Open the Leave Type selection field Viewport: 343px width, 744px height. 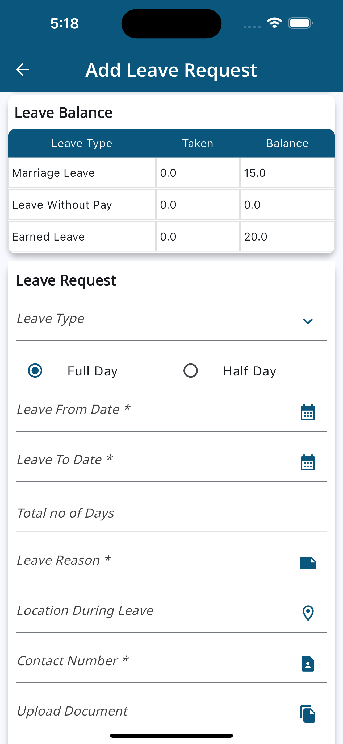click(x=156, y=319)
